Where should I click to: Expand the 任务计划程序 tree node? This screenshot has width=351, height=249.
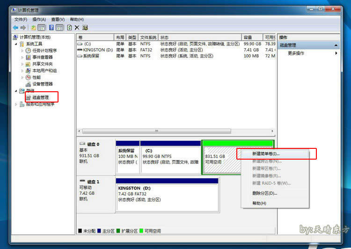[22, 51]
